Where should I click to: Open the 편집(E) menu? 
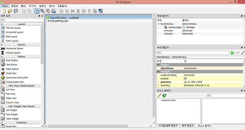(14, 6)
